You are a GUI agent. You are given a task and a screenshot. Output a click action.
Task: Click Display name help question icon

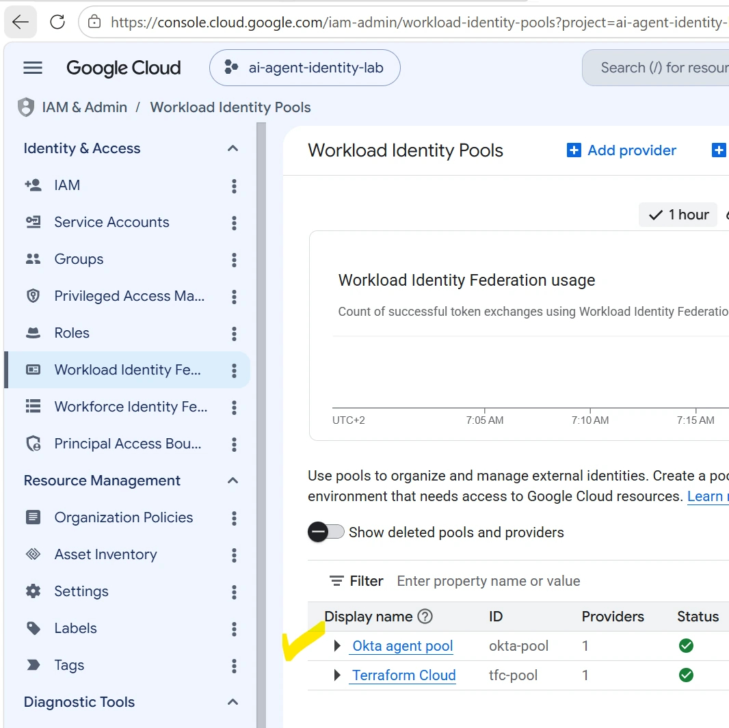[425, 617]
